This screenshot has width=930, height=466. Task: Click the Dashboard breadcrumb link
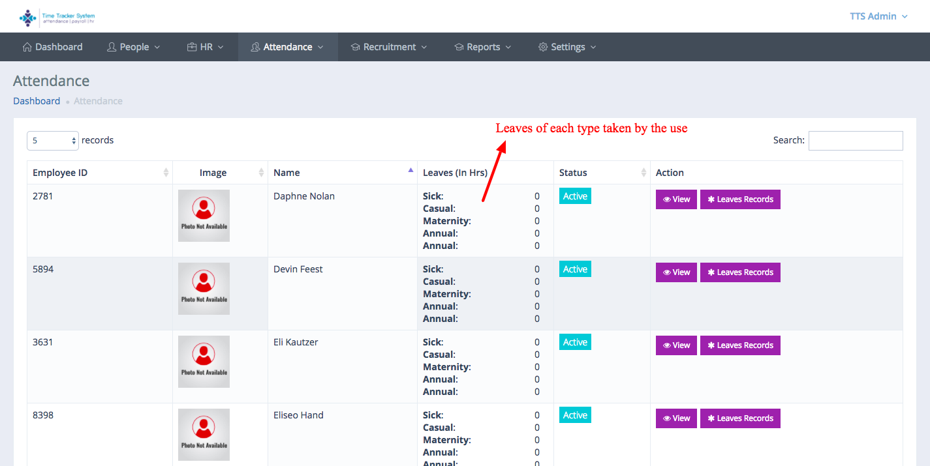point(37,101)
